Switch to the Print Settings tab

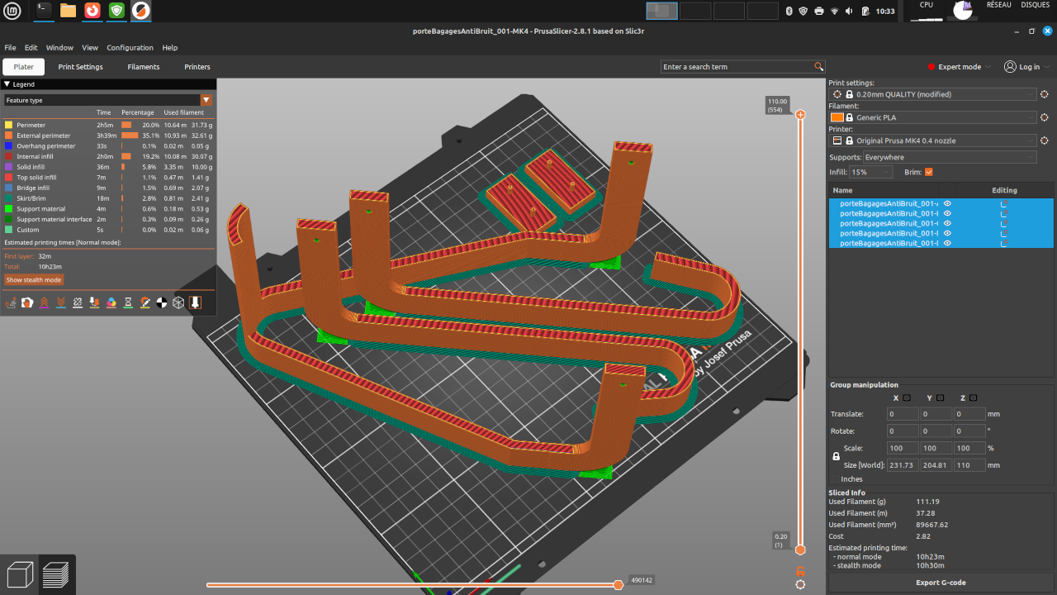tap(80, 67)
